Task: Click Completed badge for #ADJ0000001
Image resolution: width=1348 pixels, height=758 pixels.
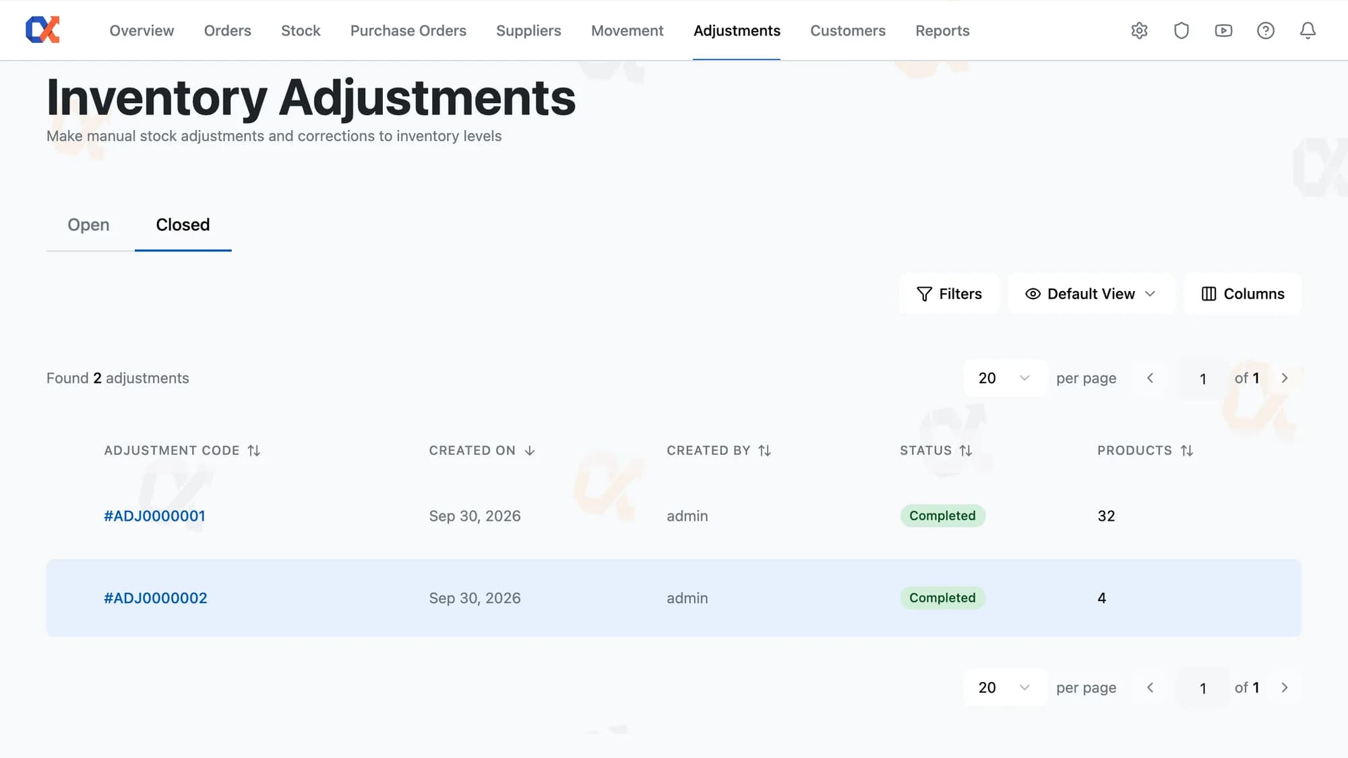Action: [x=942, y=515]
